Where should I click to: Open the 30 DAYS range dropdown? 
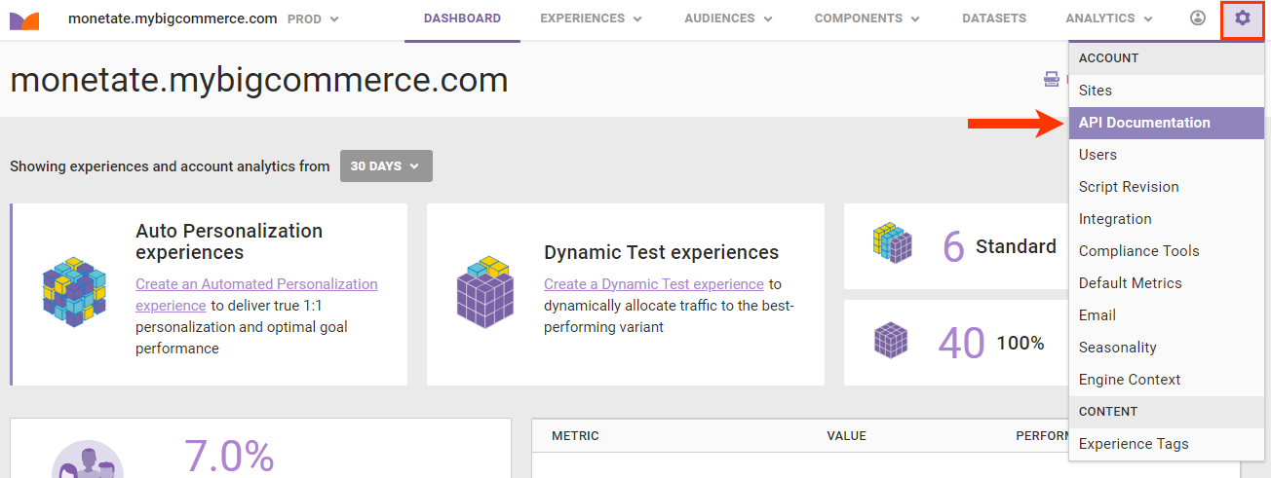(386, 166)
